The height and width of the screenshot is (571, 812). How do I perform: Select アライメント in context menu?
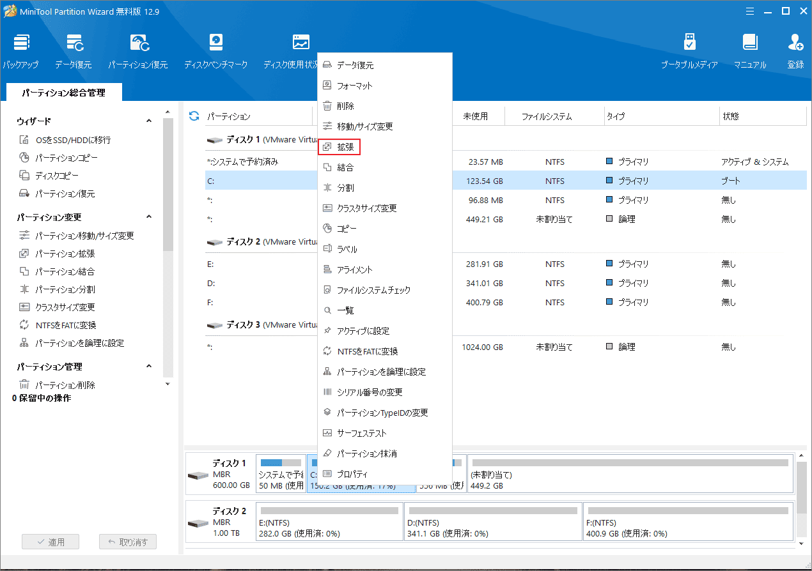pyautogui.click(x=385, y=270)
